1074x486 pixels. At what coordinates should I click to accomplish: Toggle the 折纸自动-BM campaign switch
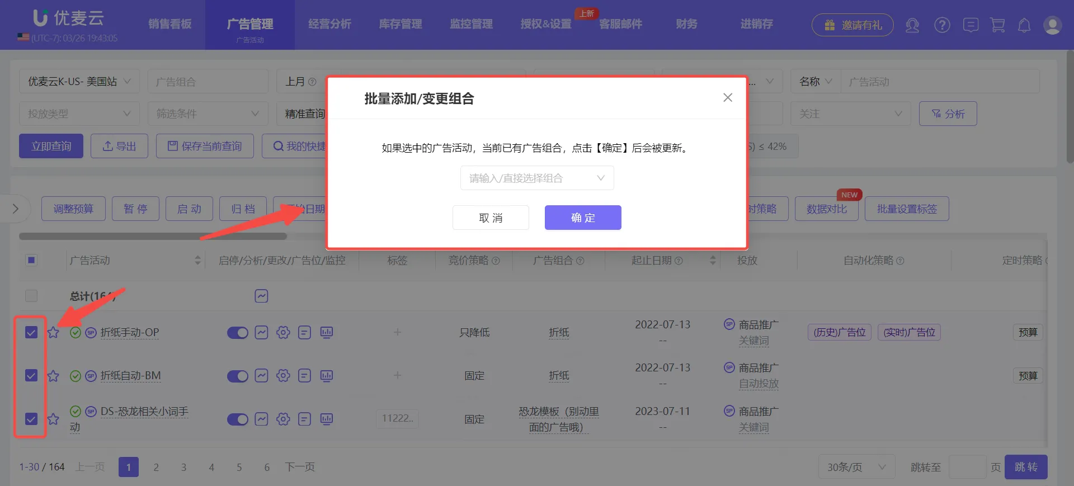coord(238,376)
